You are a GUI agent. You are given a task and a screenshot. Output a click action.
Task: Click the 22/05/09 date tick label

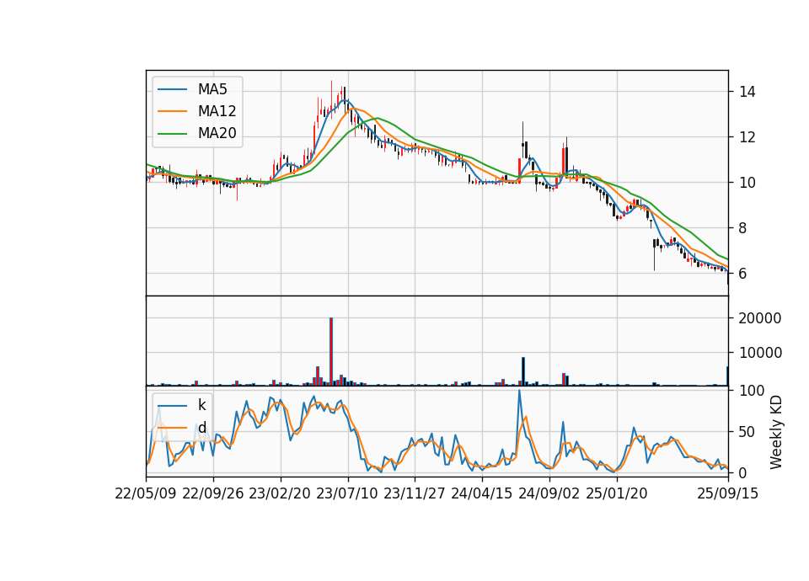(x=146, y=493)
